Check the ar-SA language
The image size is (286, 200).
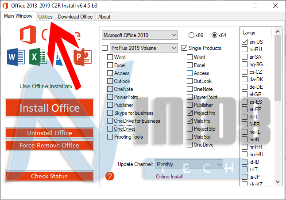click(x=244, y=57)
